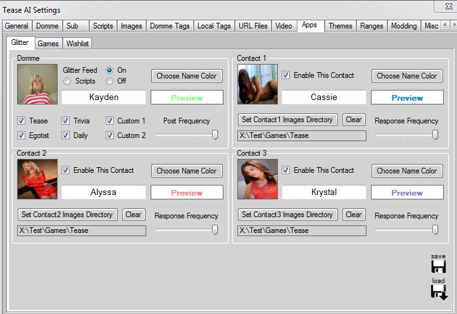Uncheck the Egotist checkbox
Screen dimensions: 457x314
click(22, 135)
